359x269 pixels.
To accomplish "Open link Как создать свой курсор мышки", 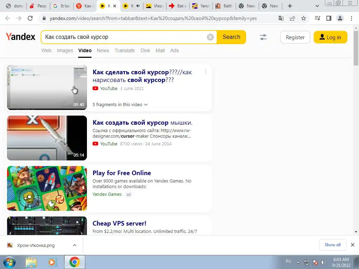I will pyautogui.click(x=142, y=123).
